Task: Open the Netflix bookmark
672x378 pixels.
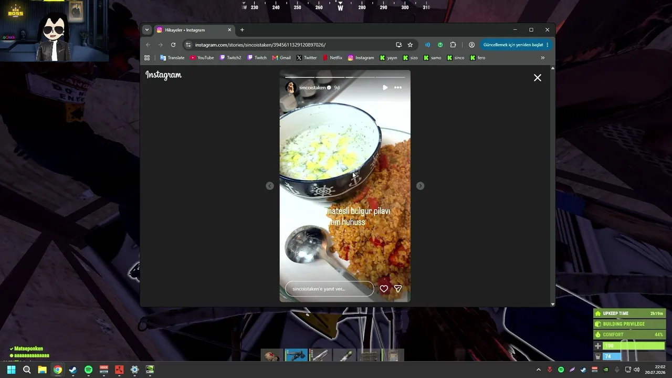Action: [x=332, y=58]
